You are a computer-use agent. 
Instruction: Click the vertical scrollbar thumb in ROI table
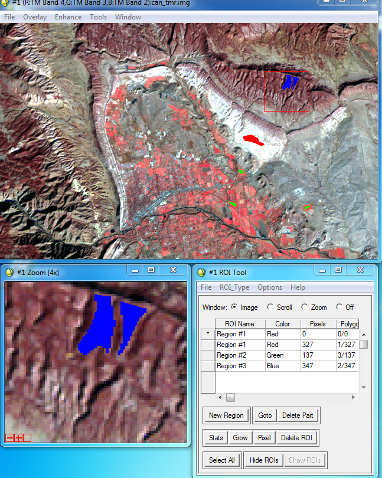click(364, 344)
